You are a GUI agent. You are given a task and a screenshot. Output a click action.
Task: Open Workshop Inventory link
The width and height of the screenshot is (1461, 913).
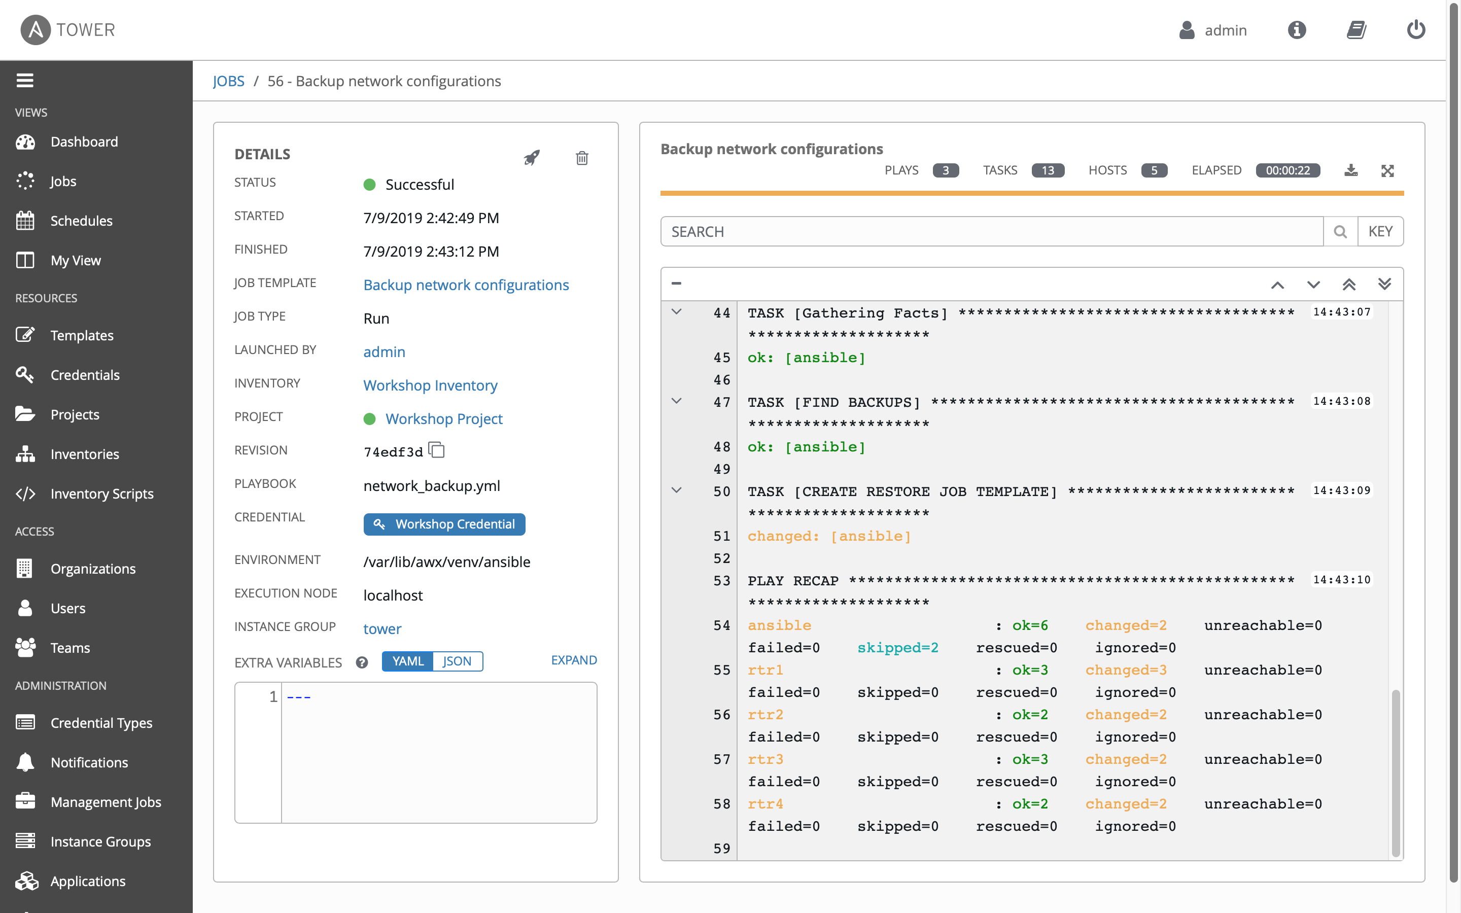click(x=431, y=385)
